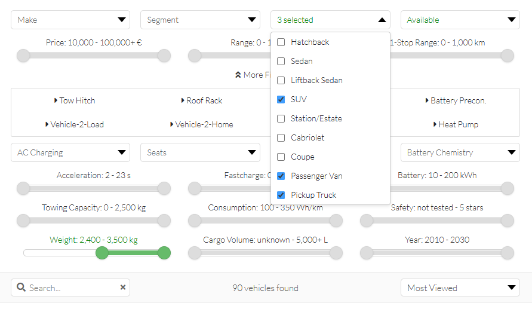The height and width of the screenshot is (312, 532).
Task: Open the Segment dropdown
Action: [200, 20]
